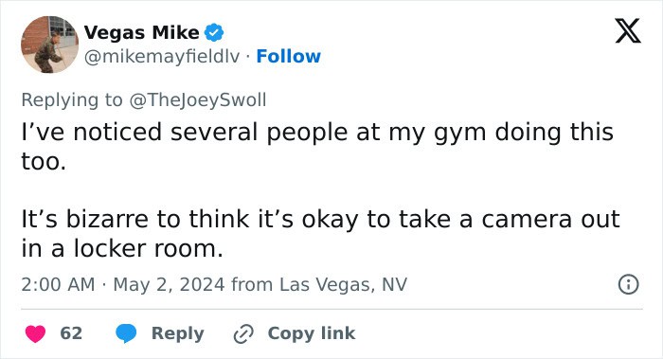Click the tweet text about gym

point(317,146)
